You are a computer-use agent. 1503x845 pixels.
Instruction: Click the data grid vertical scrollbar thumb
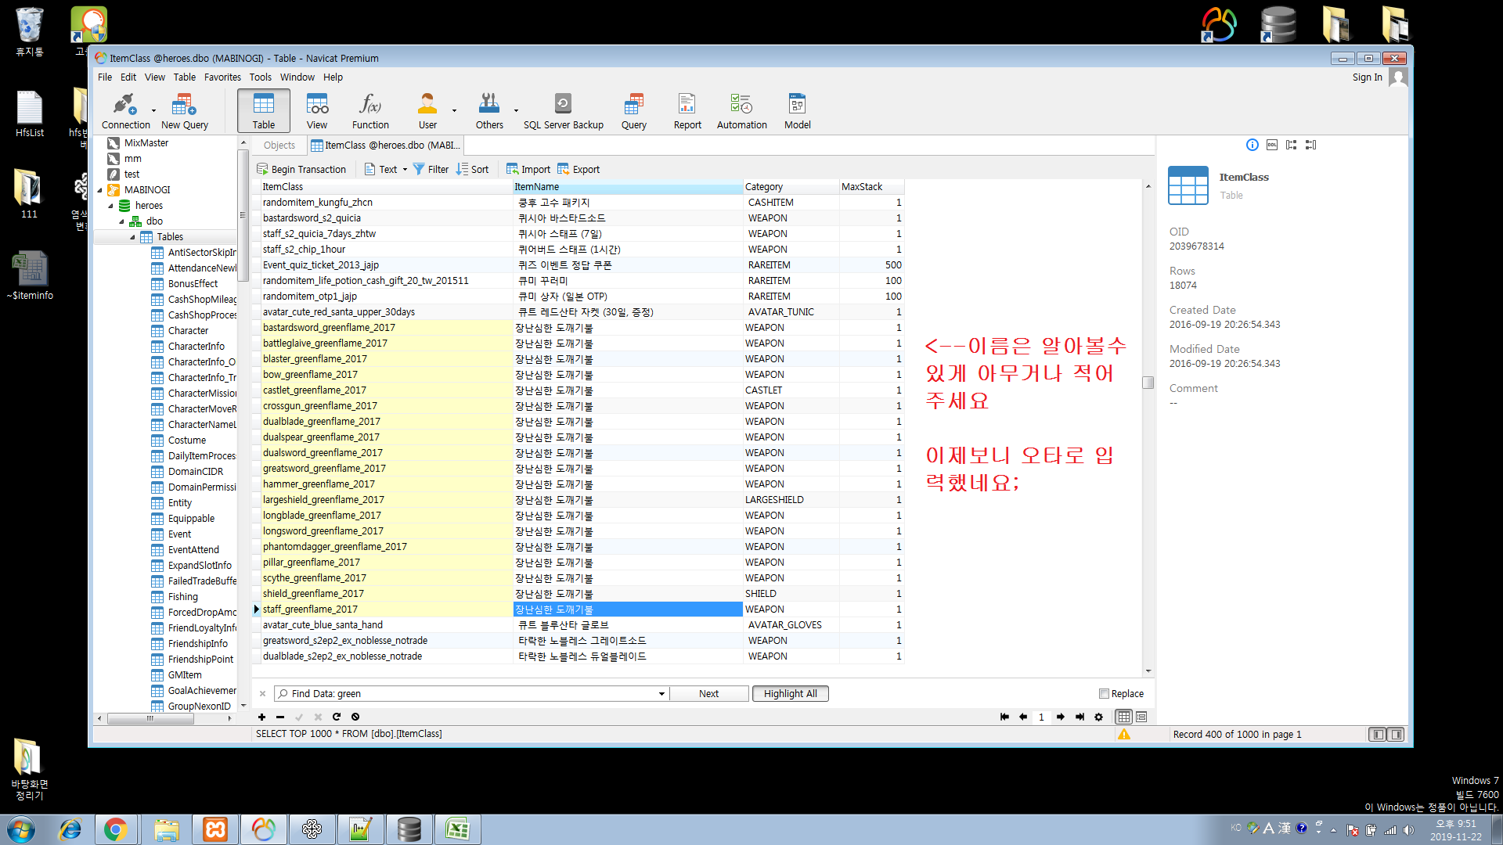coord(1148,383)
